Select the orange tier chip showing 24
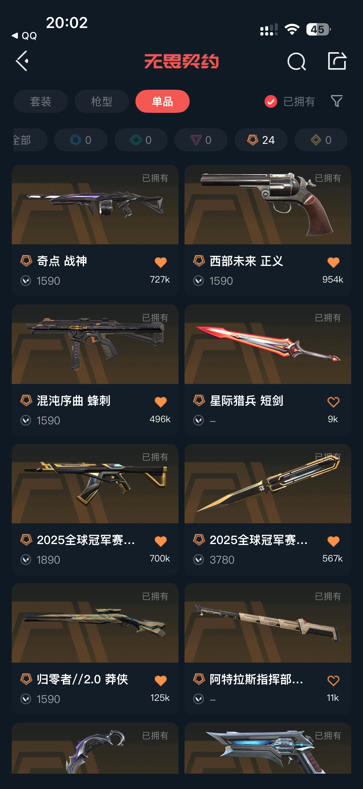363x789 pixels. coord(261,140)
